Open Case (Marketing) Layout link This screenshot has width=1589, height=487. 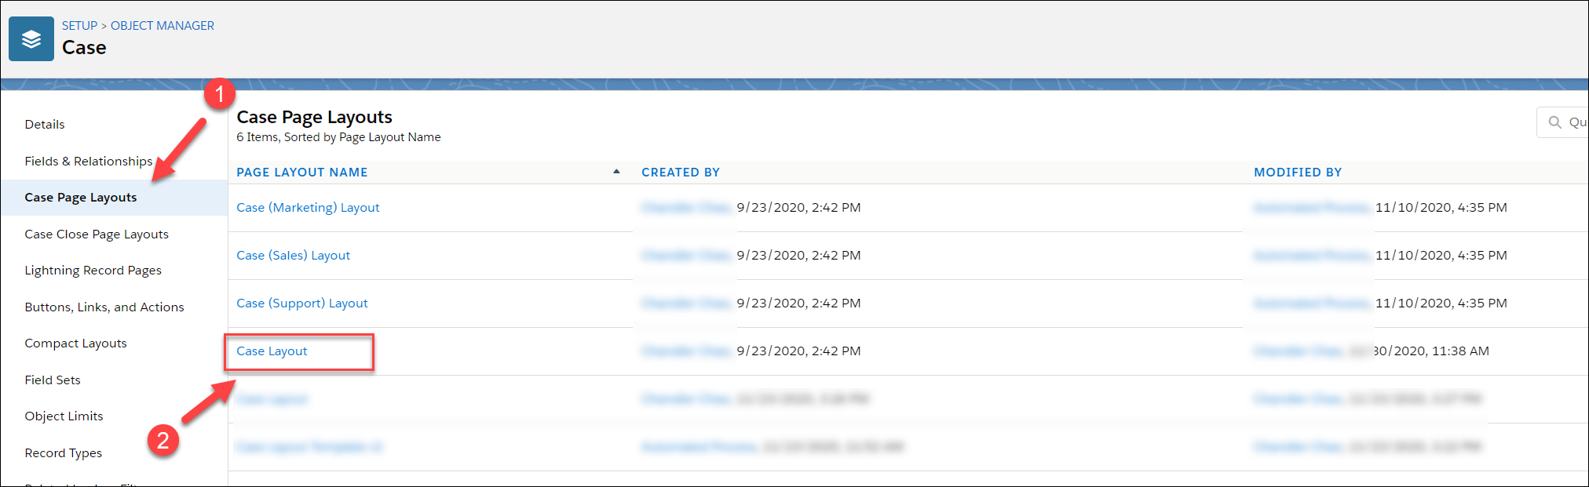click(308, 208)
